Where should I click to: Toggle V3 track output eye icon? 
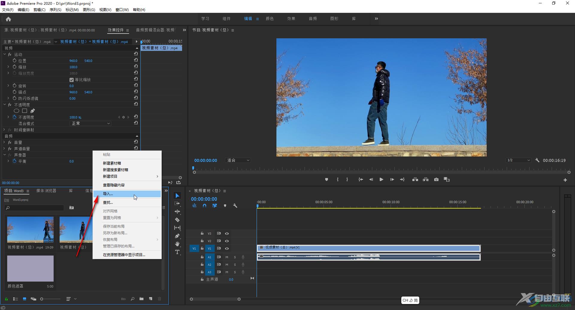tap(227, 234)
